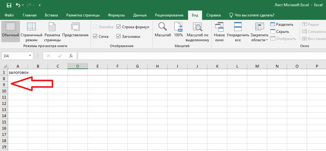Select row 14 header
The height and width of the screenshot is (151, 326).
(x=4, y=116)
